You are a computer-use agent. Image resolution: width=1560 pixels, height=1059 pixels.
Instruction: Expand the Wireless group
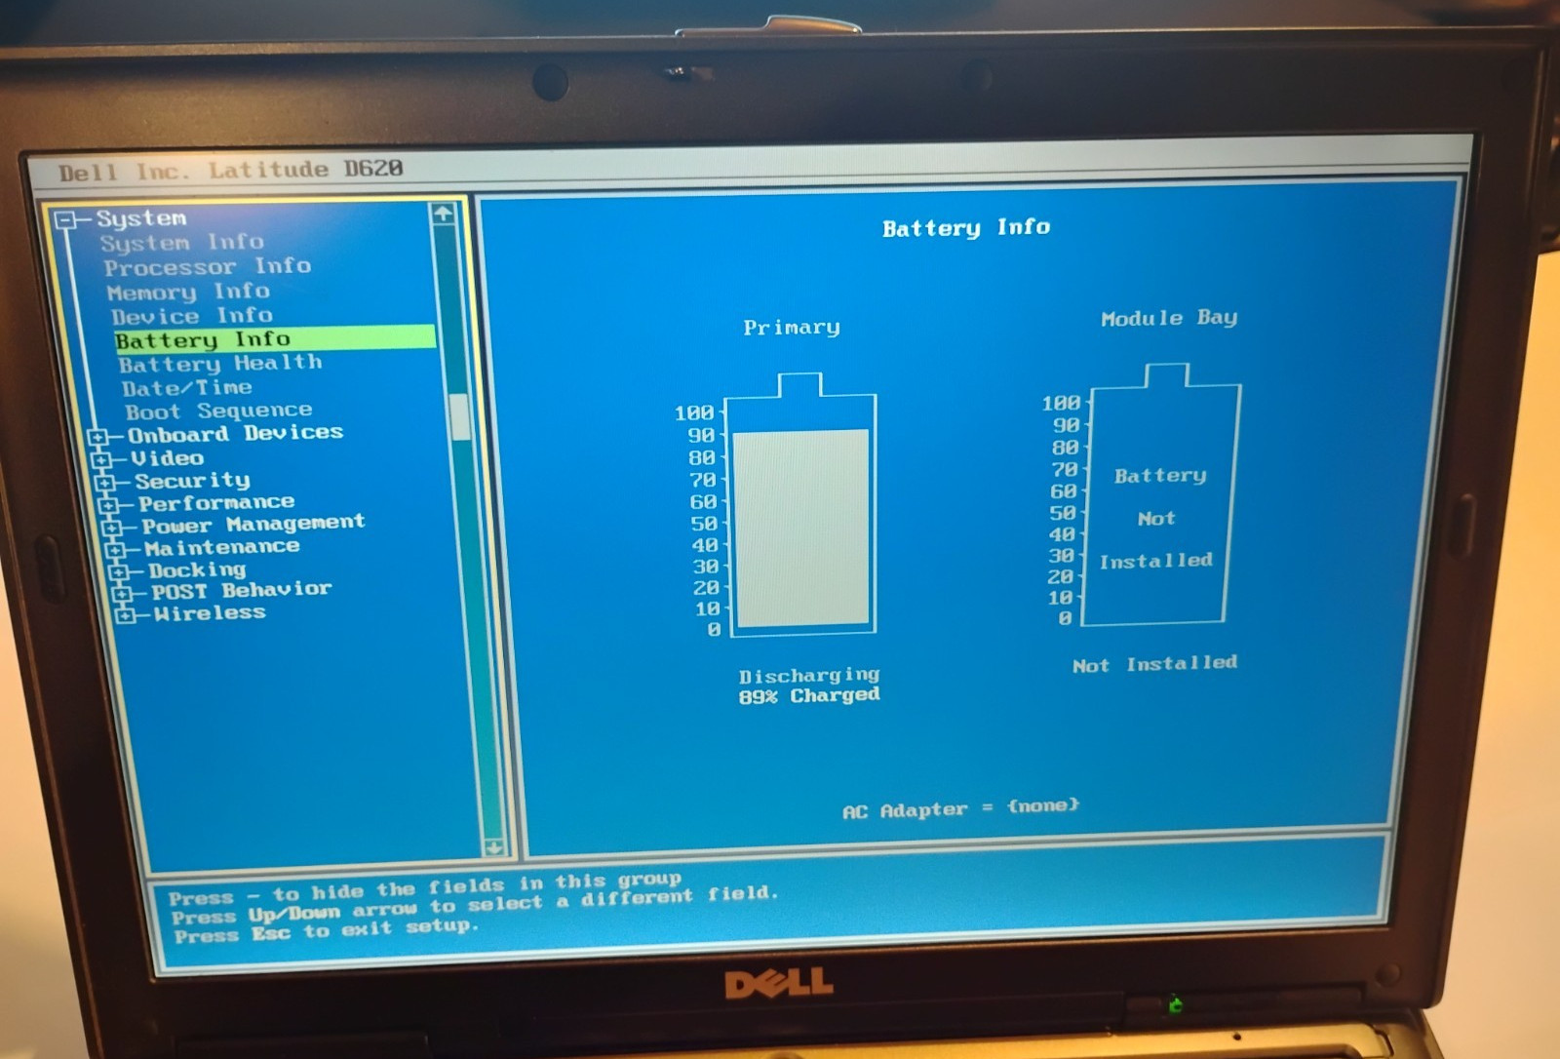pos(125,614)
